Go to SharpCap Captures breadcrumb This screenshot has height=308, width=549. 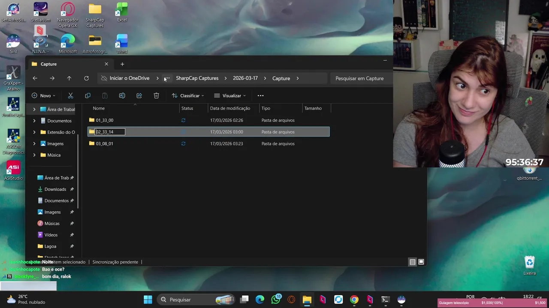click(x=197, y=78)
